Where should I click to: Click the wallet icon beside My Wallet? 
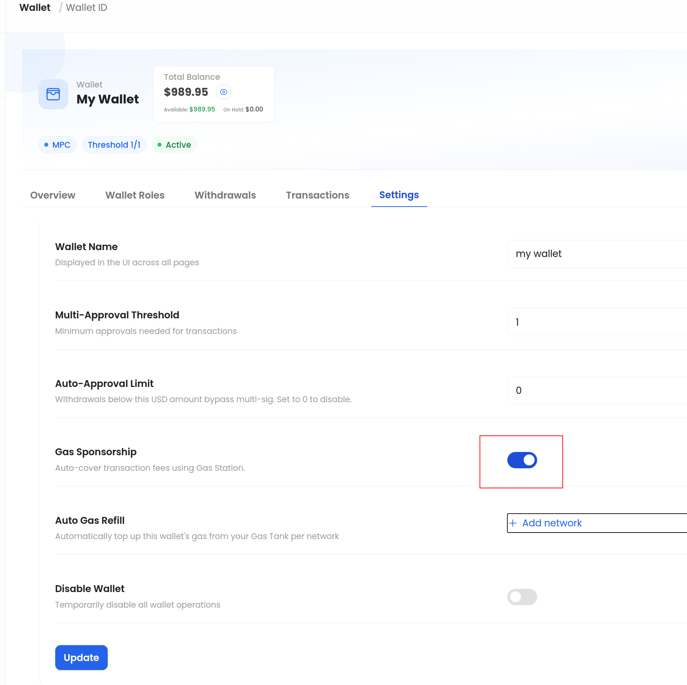[53, 94]
